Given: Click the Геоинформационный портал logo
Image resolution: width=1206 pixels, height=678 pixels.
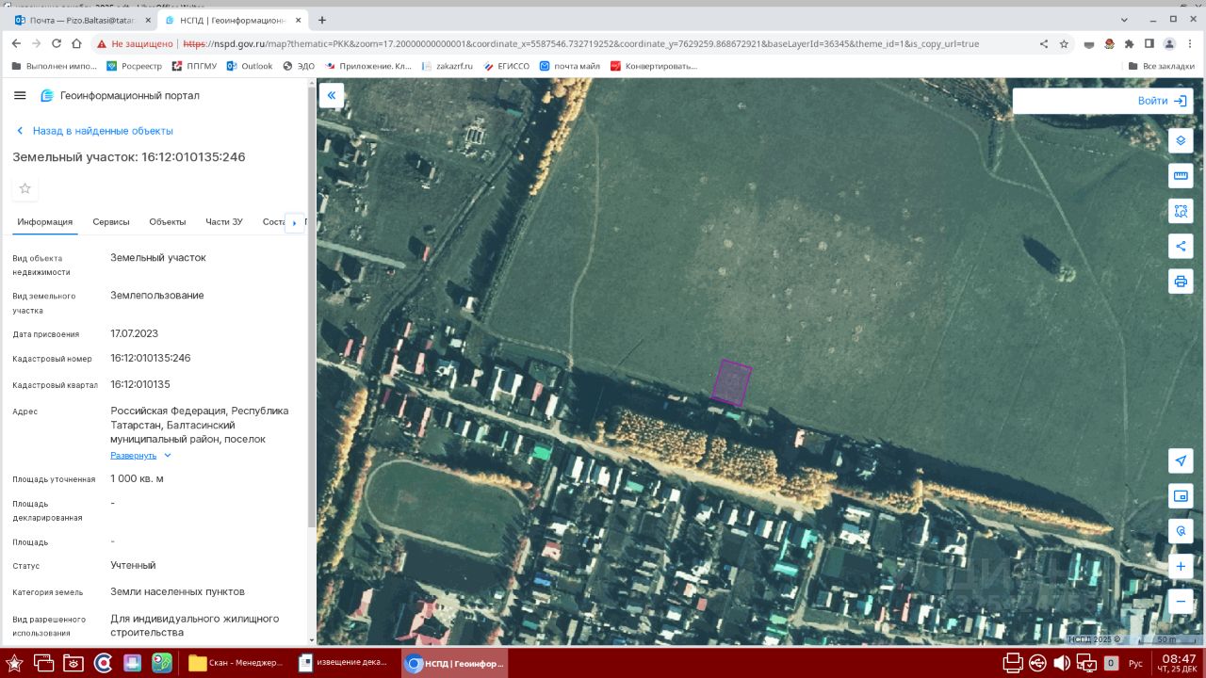Looking at the screenshot, I should point(120,96).
